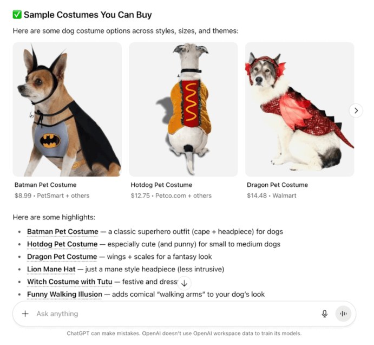
Task: Click the $14.48 Walmart price line
Action: tap(272, 196)
